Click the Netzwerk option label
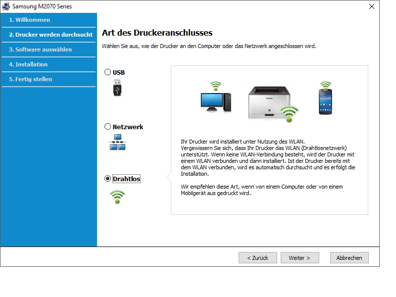Viewport: 396px width, 297px height. [128, 127]
